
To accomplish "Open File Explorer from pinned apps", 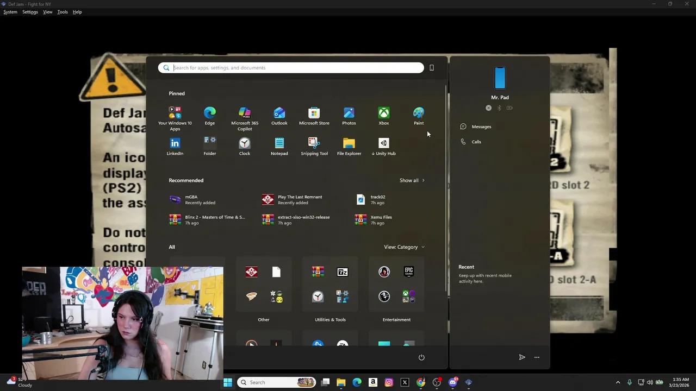I will pyautogui.click(x=349, y=147).
